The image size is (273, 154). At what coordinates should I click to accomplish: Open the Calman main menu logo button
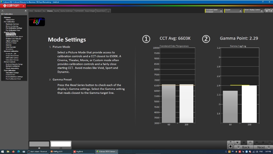click(11, 5)
